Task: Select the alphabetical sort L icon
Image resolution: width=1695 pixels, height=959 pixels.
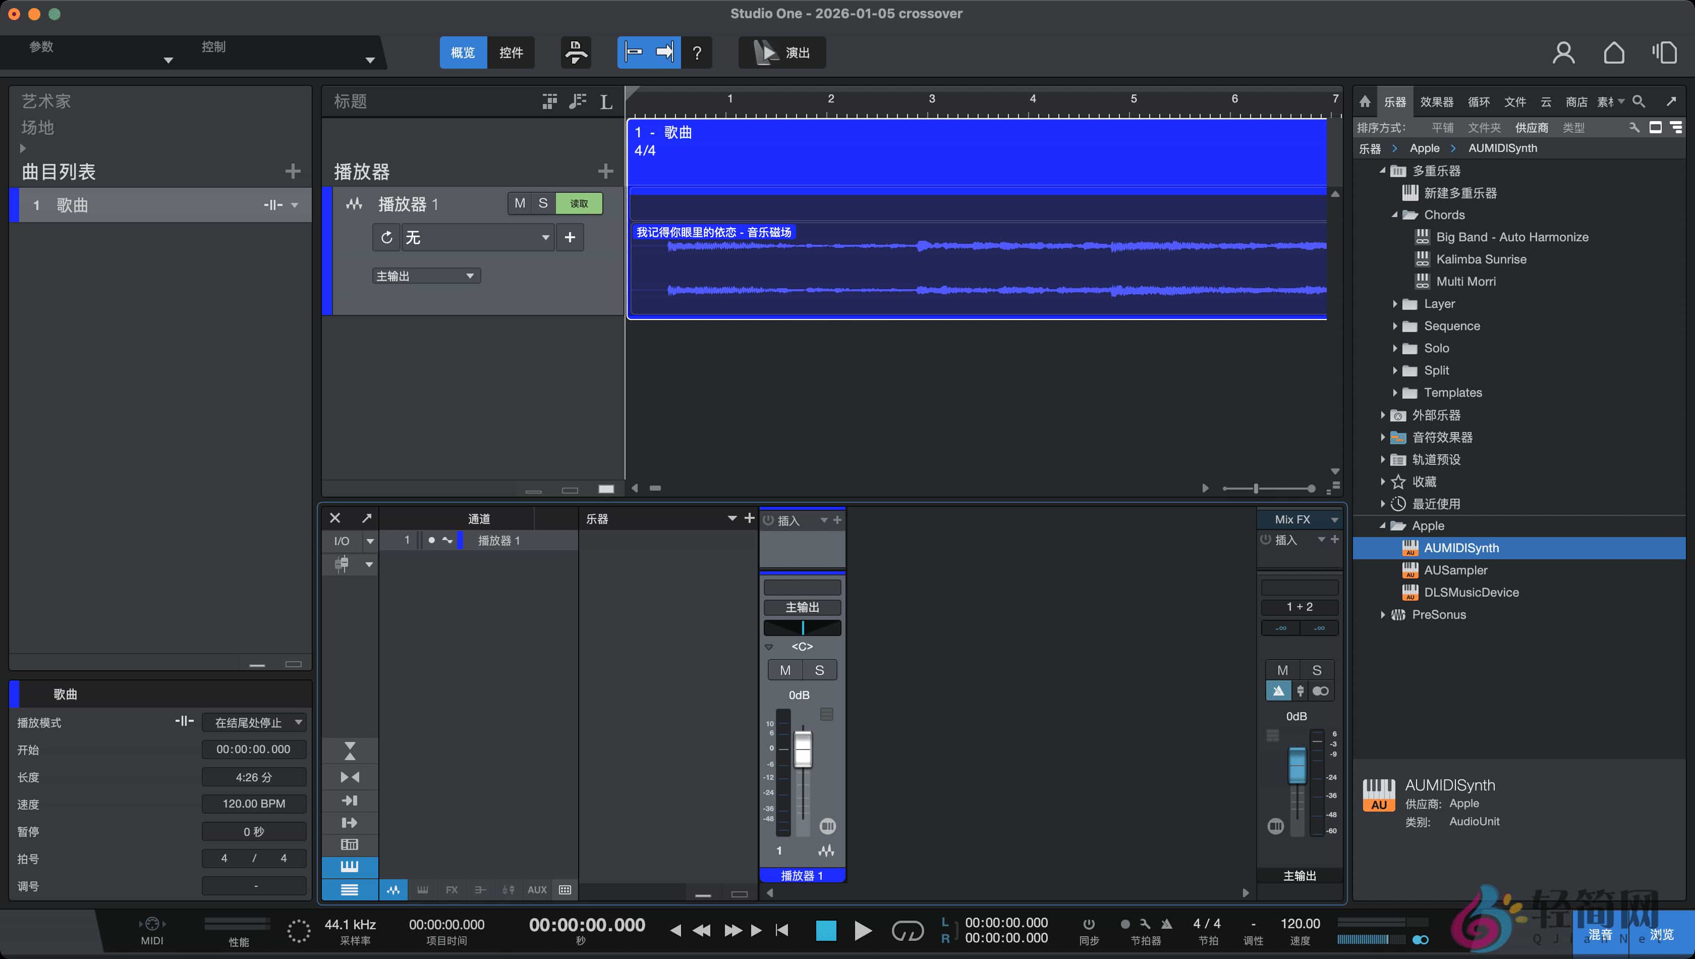Action: click(x=605, y=101)
